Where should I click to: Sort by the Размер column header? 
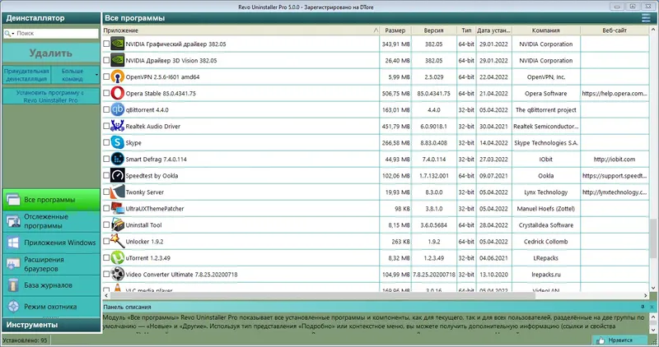click(395, 30)
